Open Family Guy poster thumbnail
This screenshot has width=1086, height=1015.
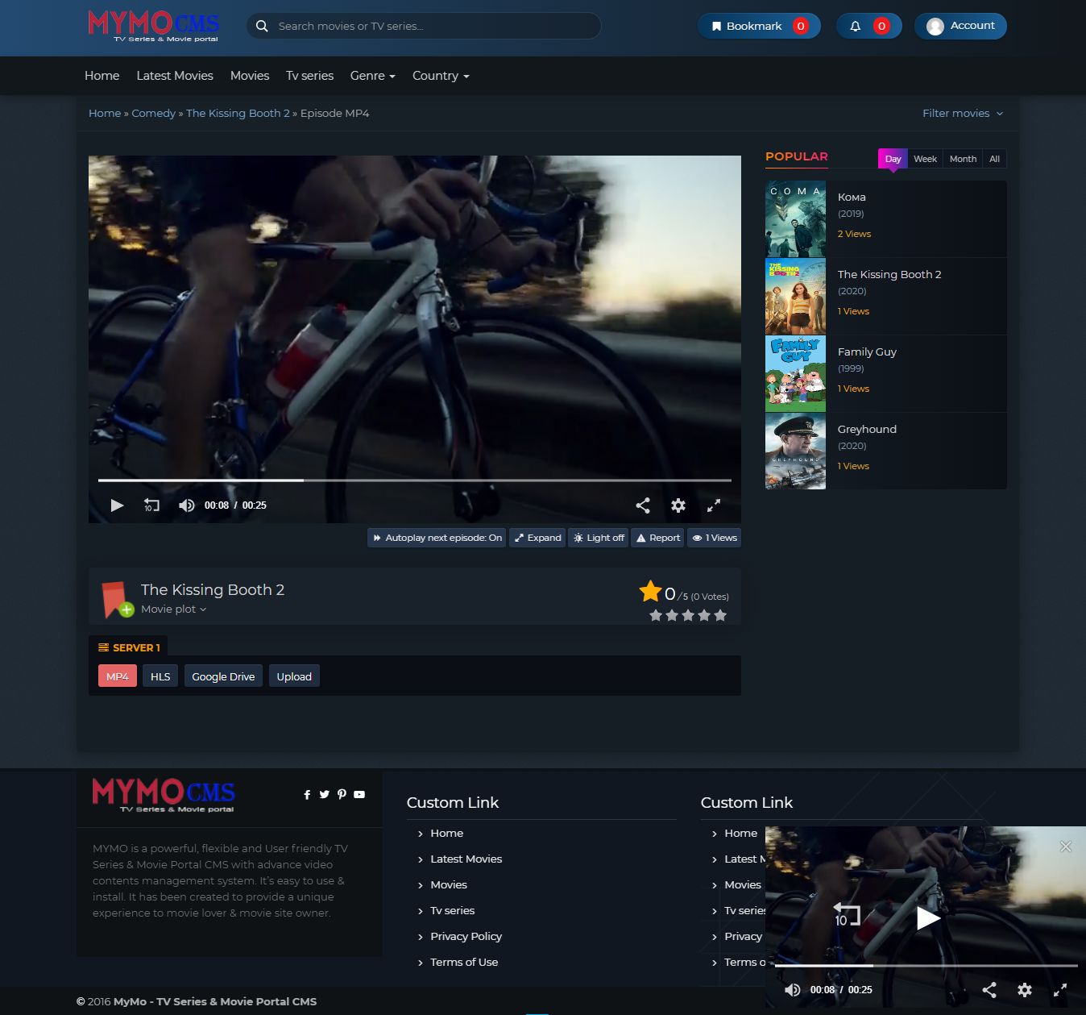pyautogui.click(x=795, y=374)
